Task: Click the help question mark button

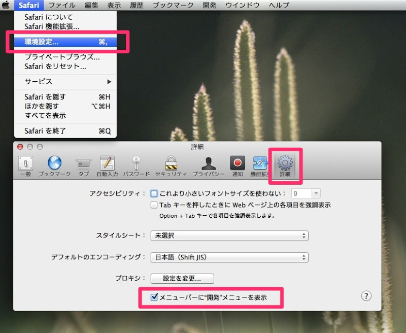Action: pyautogui.click(x=366, y=296)
